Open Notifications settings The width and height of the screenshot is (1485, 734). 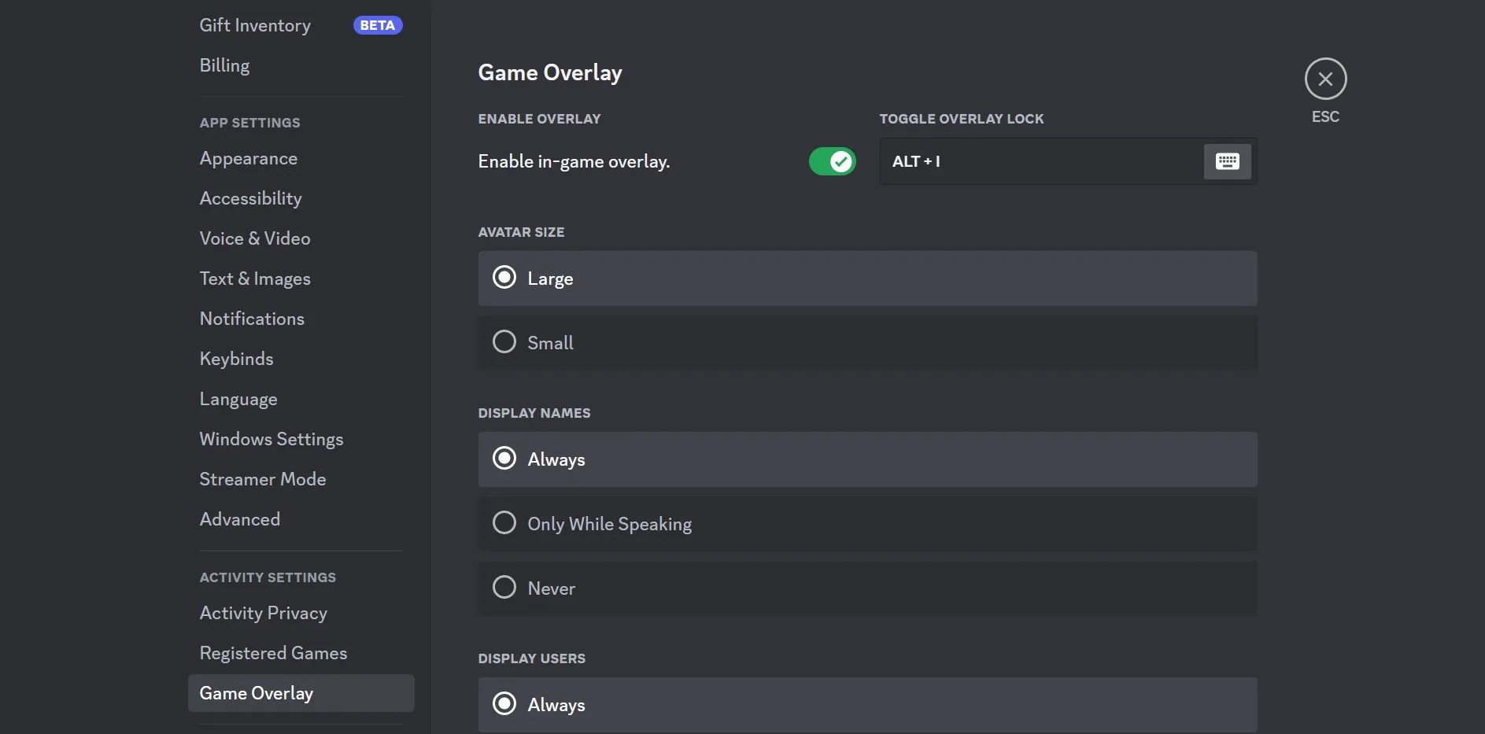251,318
